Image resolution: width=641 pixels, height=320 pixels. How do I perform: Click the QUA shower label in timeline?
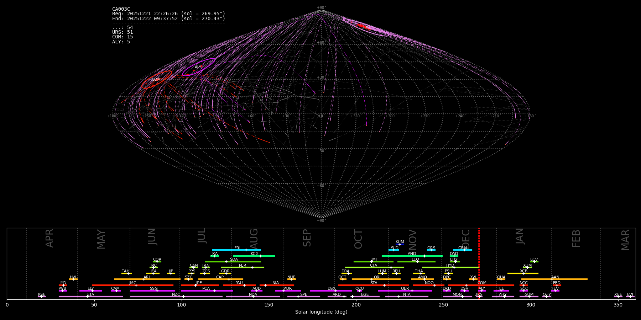pos(501,277)
